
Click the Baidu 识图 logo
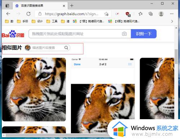click(x=13, y=34)
